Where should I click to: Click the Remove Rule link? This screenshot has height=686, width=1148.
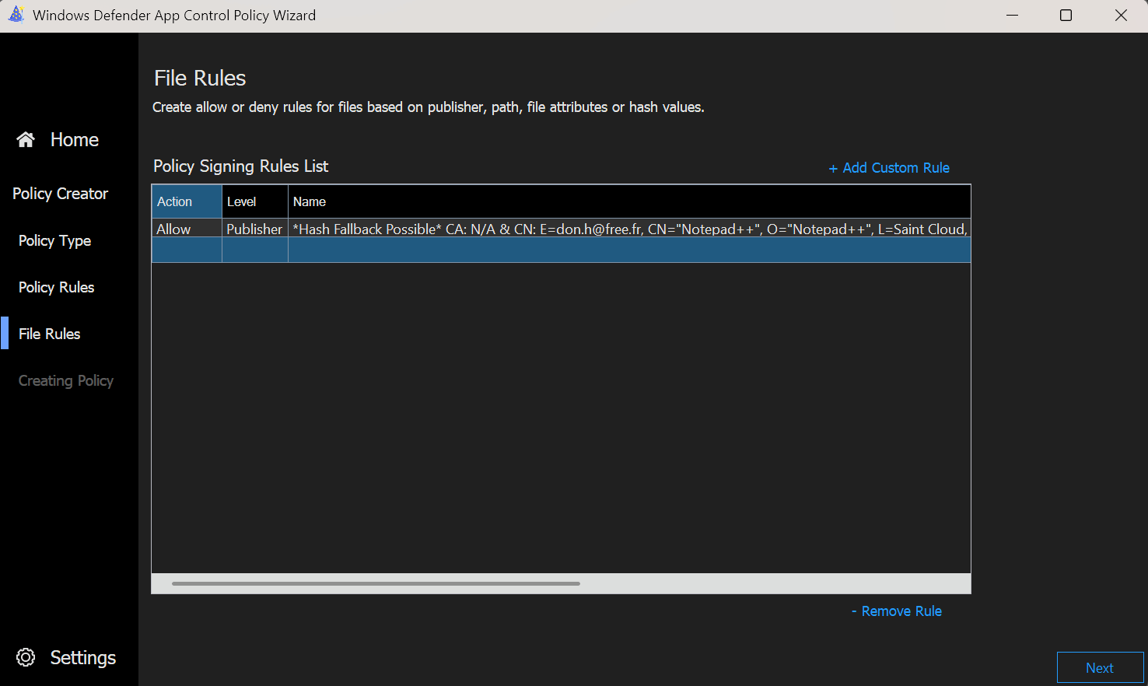[896, 611]
